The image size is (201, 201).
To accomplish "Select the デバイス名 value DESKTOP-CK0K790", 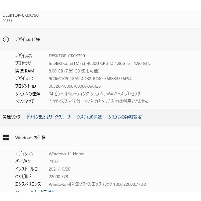I will (67, 56).
